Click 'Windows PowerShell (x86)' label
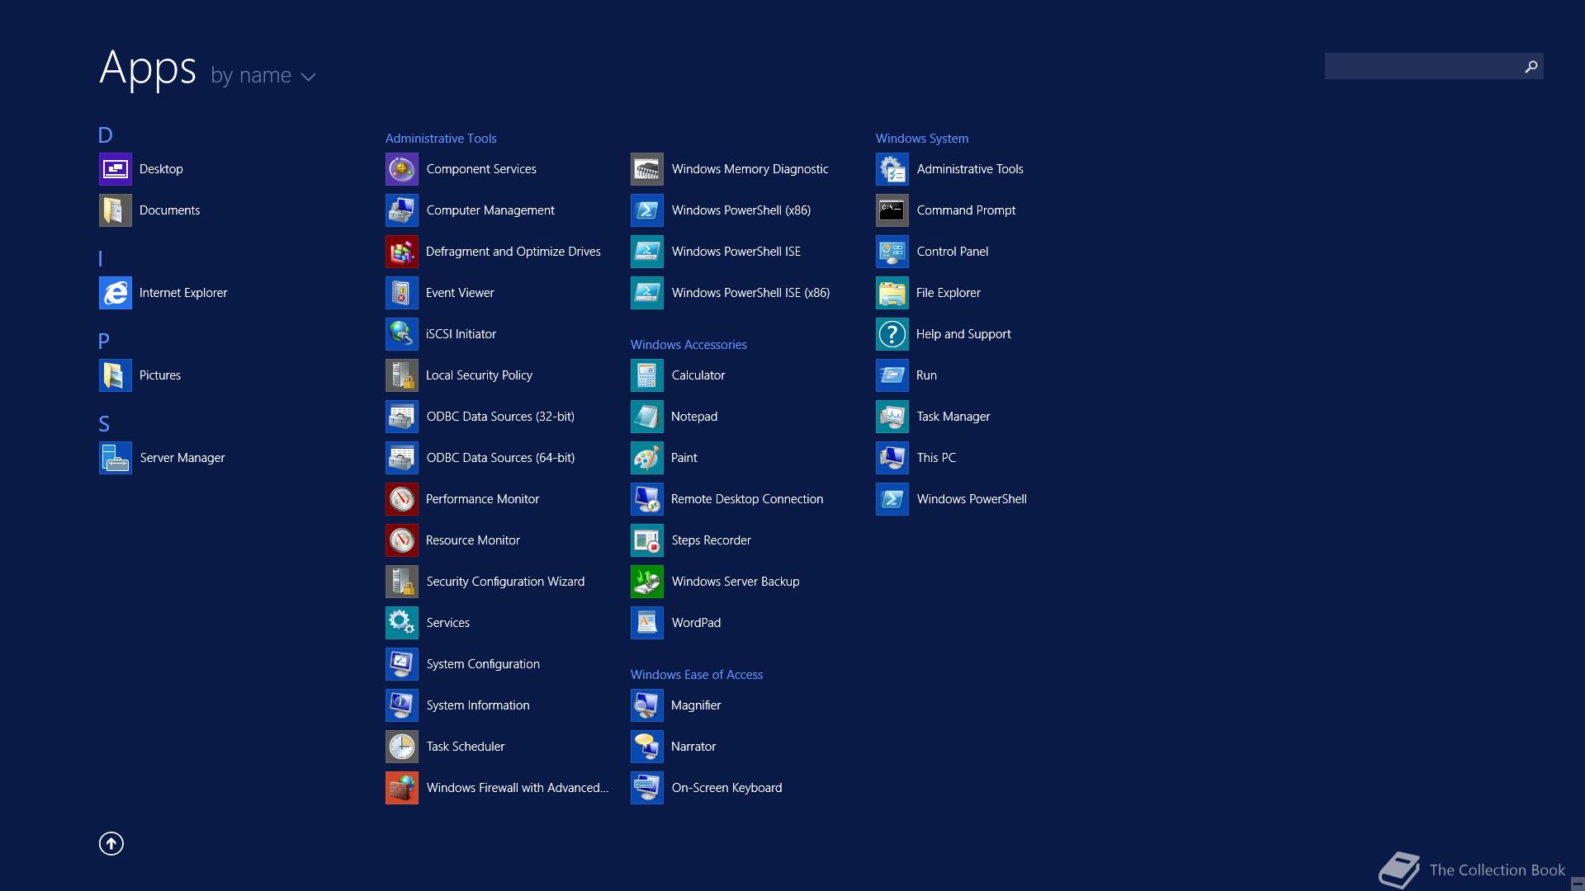The height and width of the screenshot is (891, 1585). pos(741,210)
